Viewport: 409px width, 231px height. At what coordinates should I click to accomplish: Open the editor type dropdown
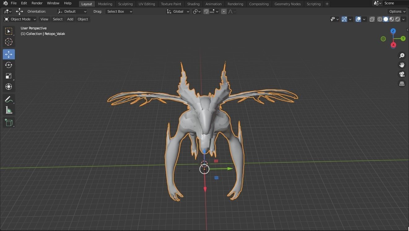(x=7, y=11)
